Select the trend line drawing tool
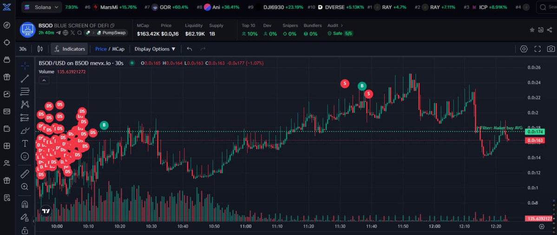Viewport: 557px width, 235px height. (25, 78)
